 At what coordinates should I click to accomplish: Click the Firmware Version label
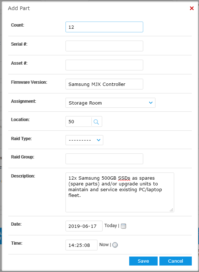(x=29, y=82)
